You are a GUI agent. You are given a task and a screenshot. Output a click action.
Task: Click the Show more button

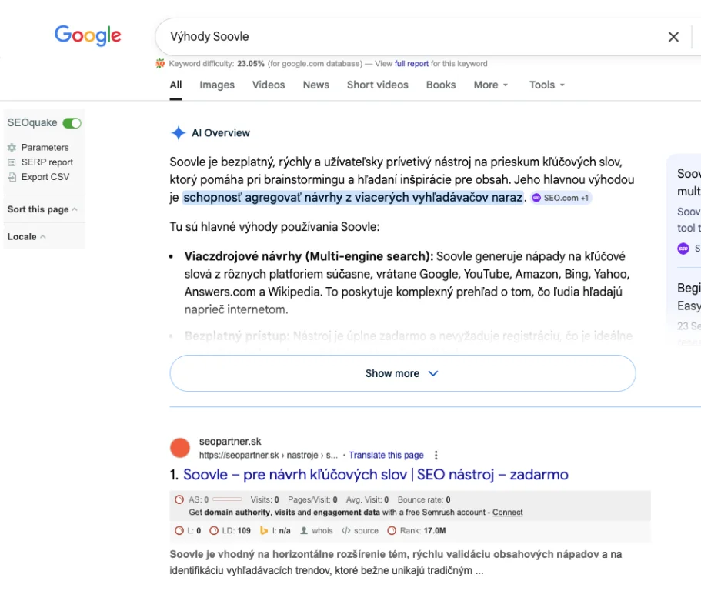(x=402, y=373)
